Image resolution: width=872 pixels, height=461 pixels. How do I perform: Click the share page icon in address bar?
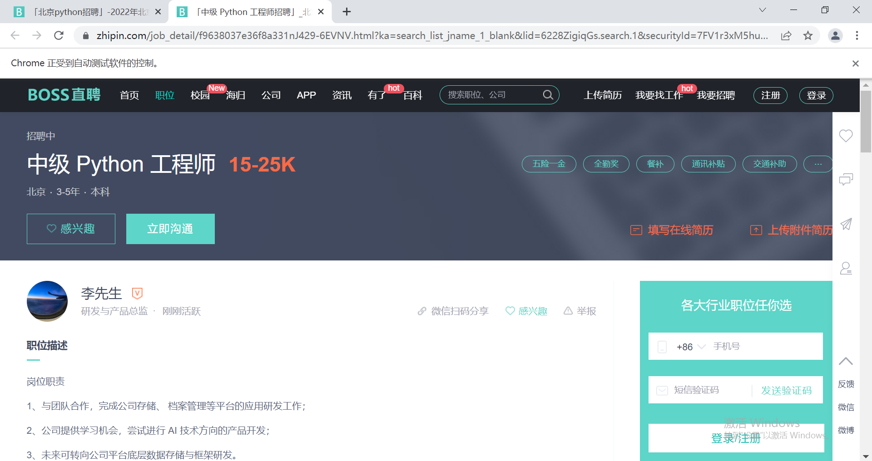click(x=786, y=35)
